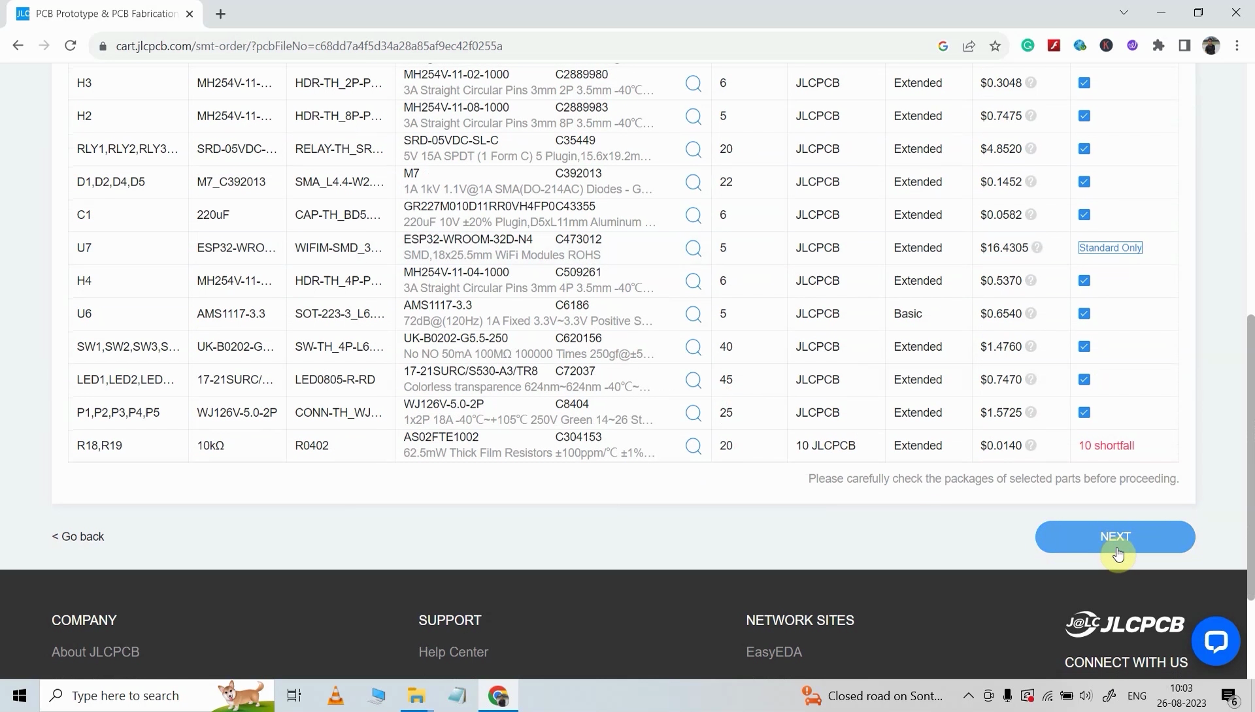Click help icon beside $16.4305 price
The width and height of the screenshot is (1255, 712).
1037,248
